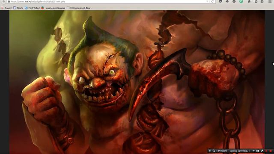
Task: Open the Яндекс bookmark
Action: click(6, 8)
